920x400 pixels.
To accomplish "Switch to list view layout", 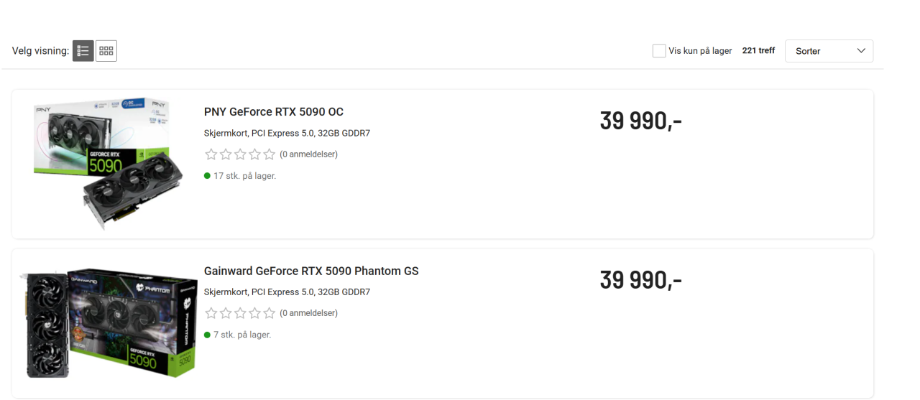I will [x=83, y=51].
